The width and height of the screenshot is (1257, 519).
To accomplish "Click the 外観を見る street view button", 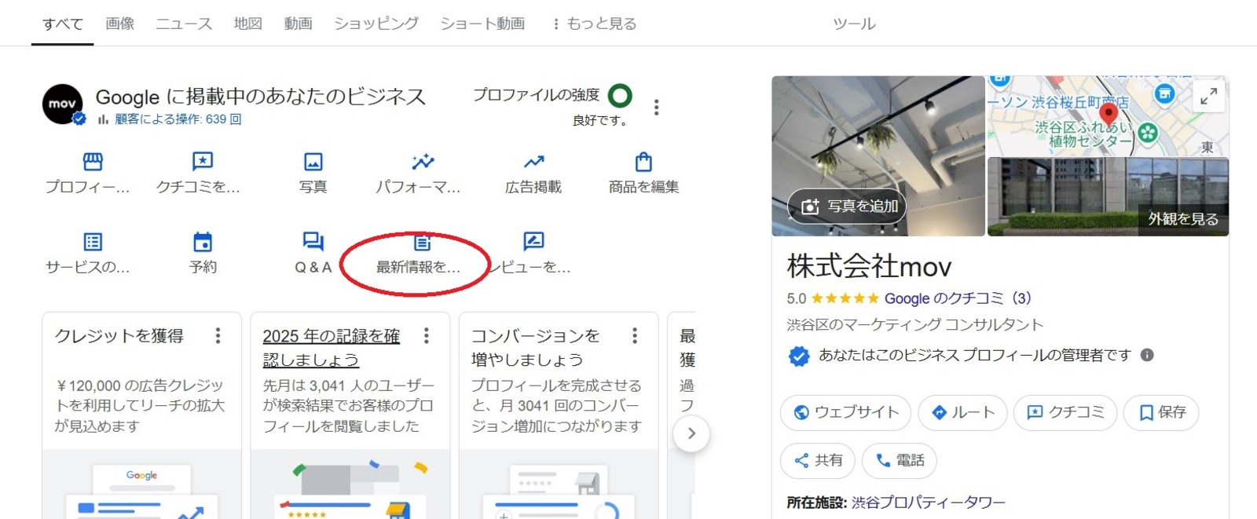I will click(1183, 219).
